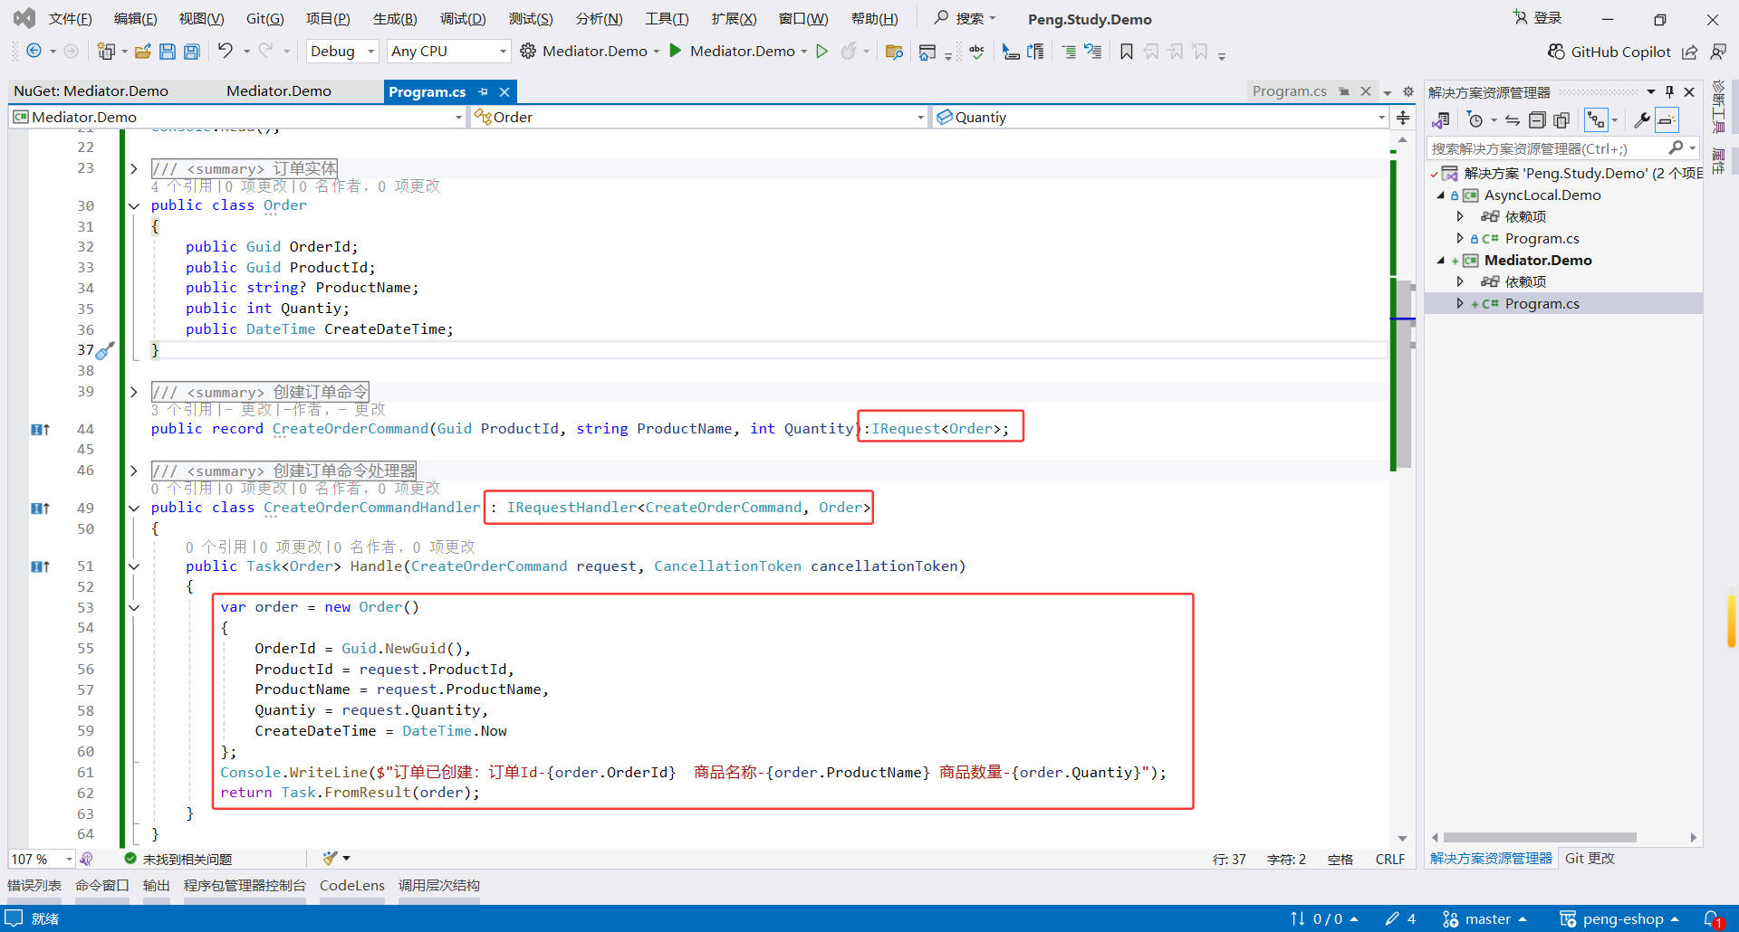Screen dimensions: 1739x932
Task: Undo the last edit with Undo icon
Action: click(x=225, y=51)
